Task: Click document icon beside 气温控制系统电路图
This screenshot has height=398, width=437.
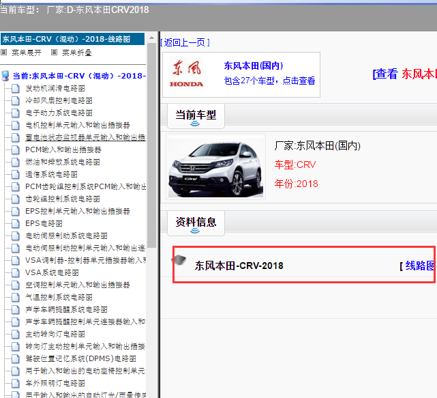Action: click(16, 297)
